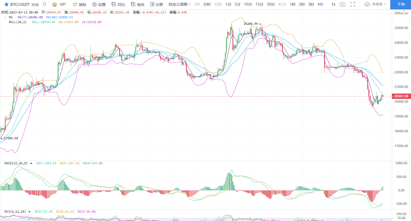Image resolution: width=411 pixels, height=221 pixels.
Task: Toggle the favorite star for BTC/USDT
Action: 6,4
